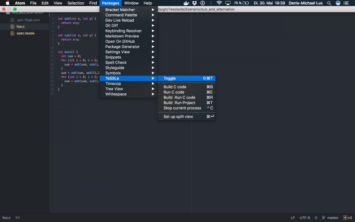
Task: Click the +2 git changes indicator
Action: click(347, 218)
